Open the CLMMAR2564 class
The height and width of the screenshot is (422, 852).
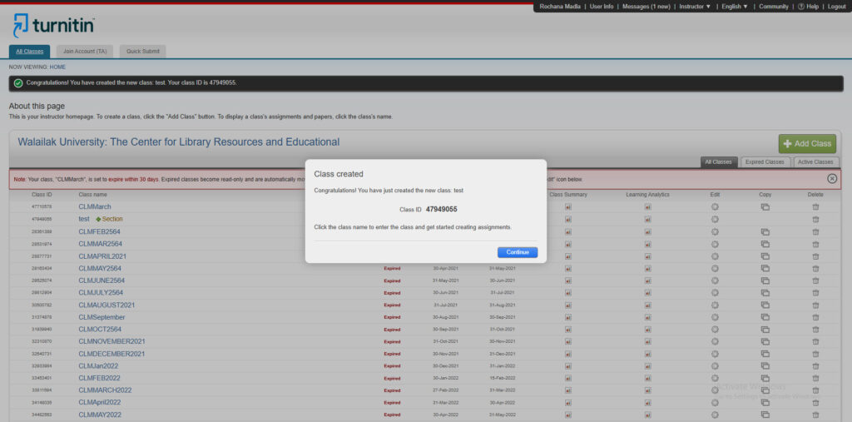point(101,244)
